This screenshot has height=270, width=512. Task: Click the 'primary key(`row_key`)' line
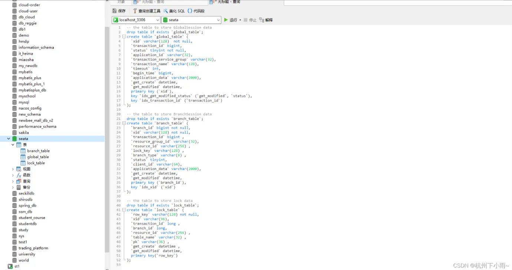(154, 256)
